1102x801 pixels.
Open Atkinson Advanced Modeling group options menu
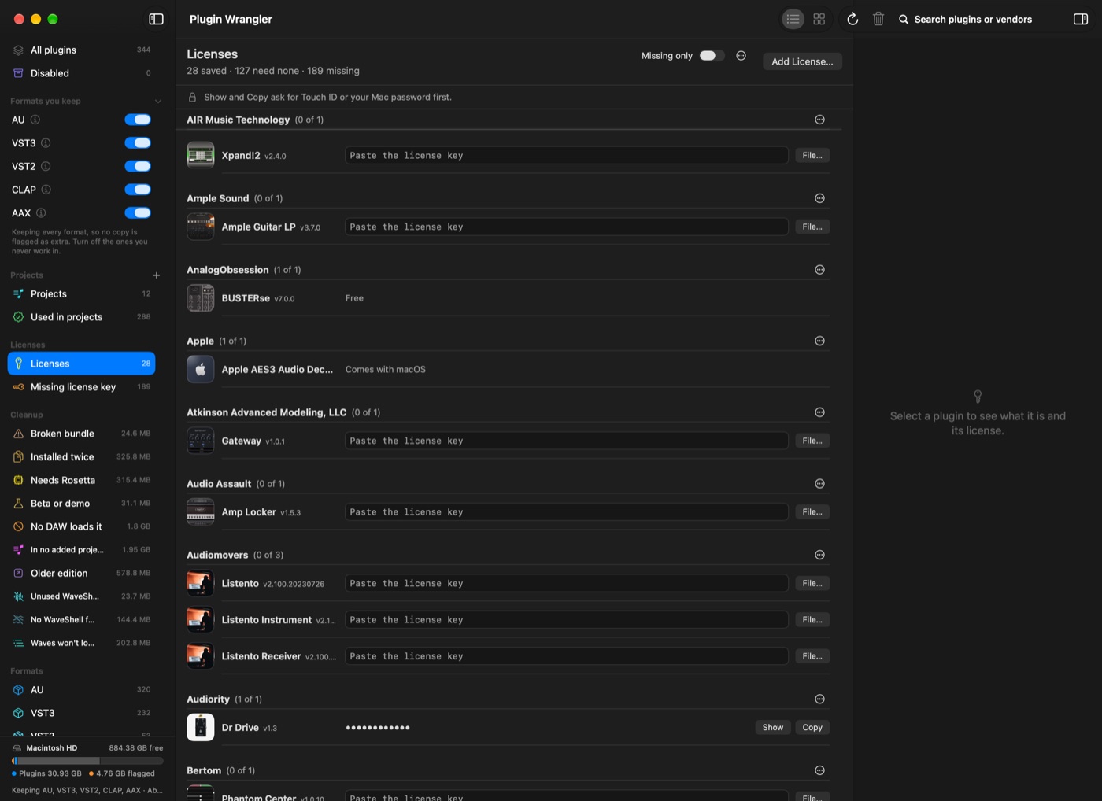pyautogui.click(x=819, y=412)
